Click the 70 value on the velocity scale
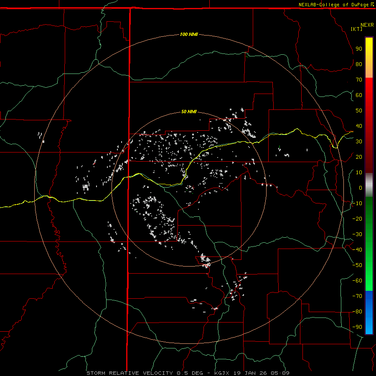 (359, 80)
